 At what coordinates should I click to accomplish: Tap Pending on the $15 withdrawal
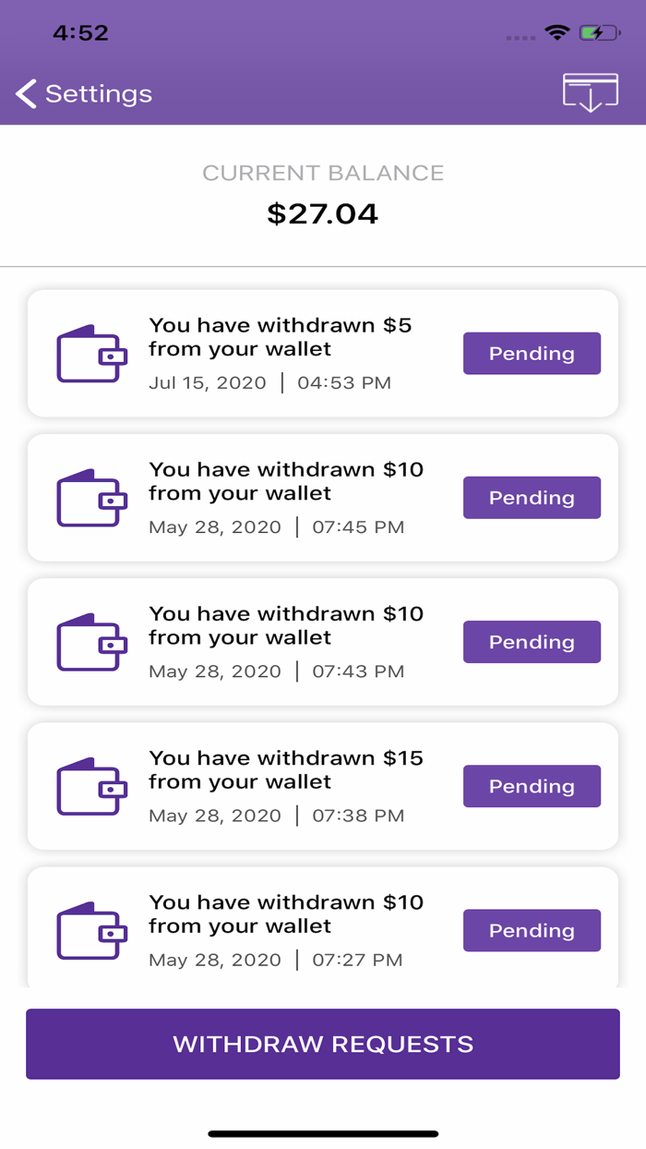pos(532,786)
